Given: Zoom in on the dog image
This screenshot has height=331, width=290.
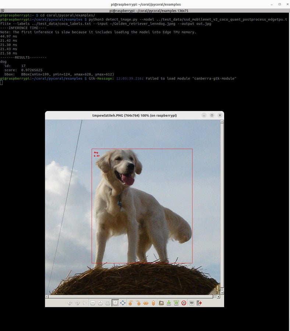Looking at the screenshot, I should point(100,303).
